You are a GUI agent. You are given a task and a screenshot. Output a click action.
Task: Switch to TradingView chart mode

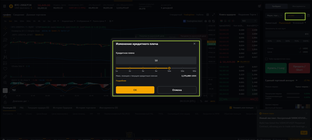(189, 15)
